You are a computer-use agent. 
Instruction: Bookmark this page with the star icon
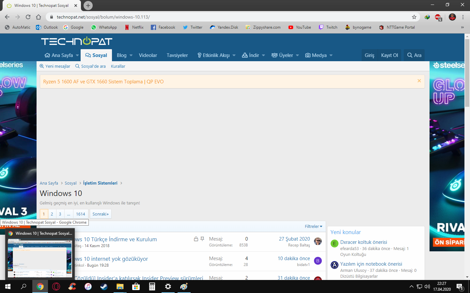pos(414,17)
